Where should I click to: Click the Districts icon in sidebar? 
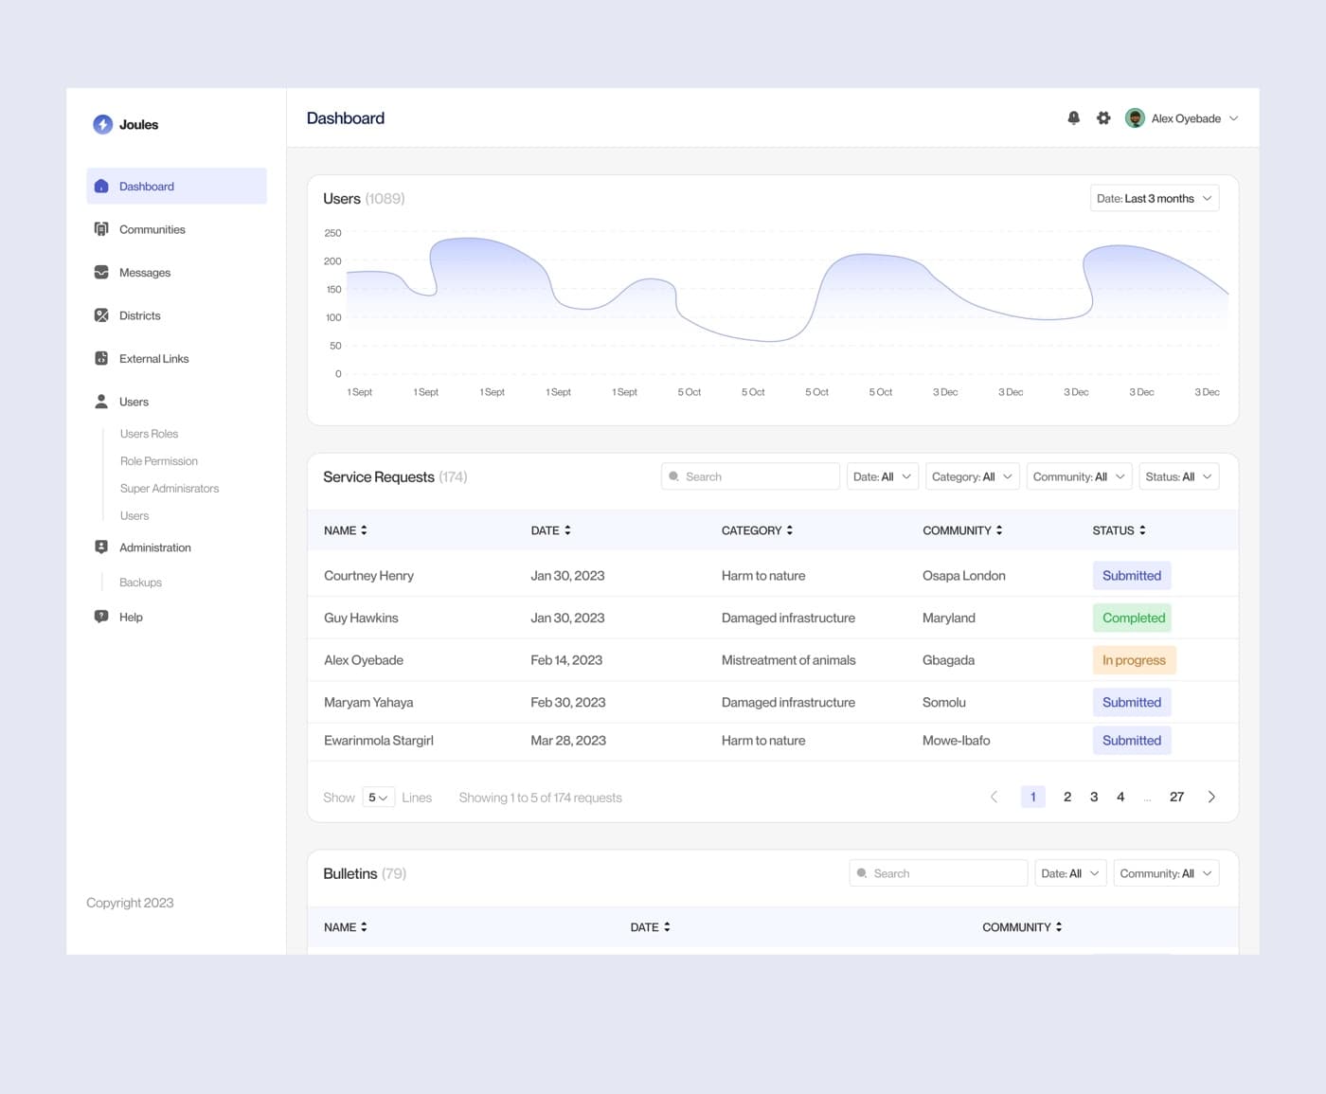click(101, 315)
